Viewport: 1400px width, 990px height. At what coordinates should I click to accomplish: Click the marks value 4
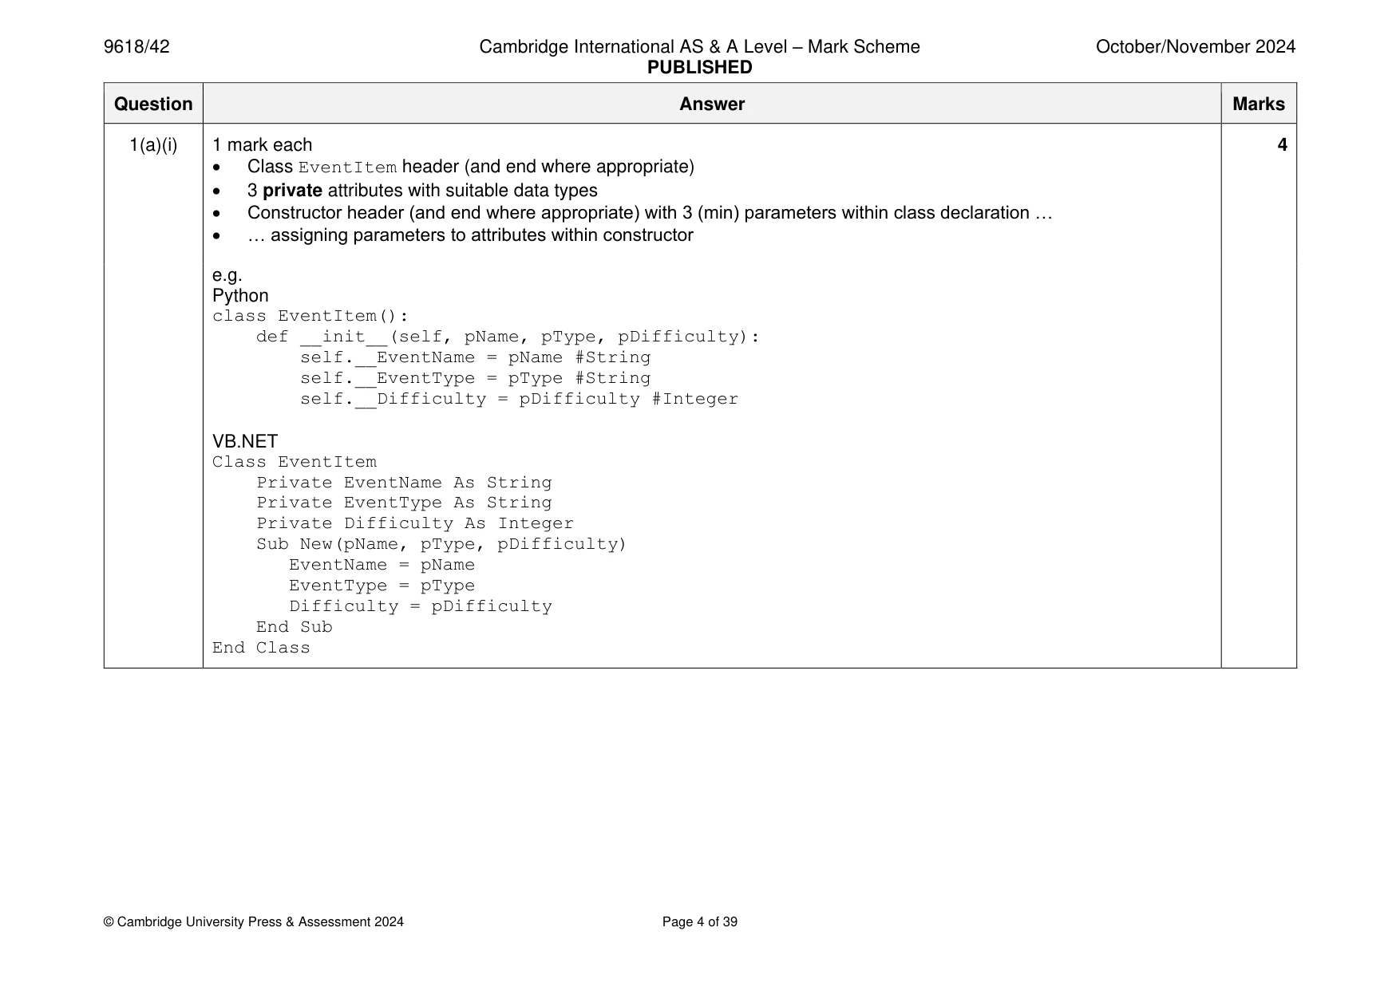1282,145
